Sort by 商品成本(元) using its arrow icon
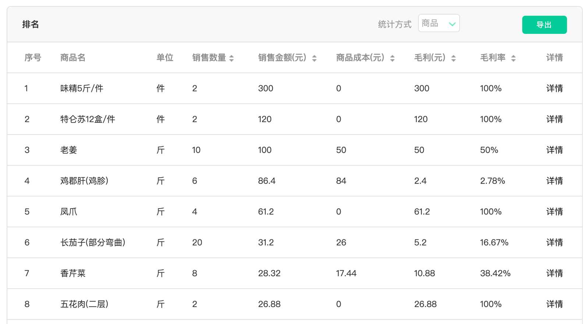This screenshot has height=324, width=587. [392, 58]
